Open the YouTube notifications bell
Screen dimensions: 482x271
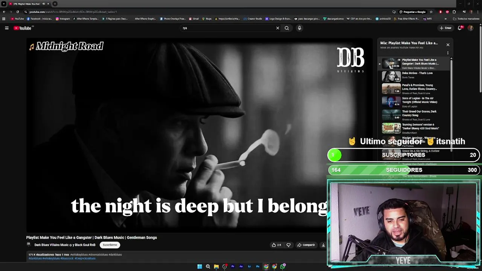pos(460,28)
